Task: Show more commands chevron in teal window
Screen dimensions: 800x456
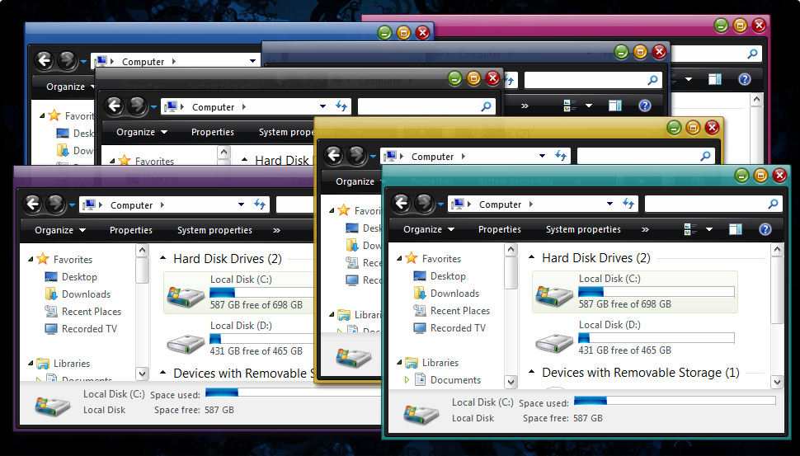Action: [645, 229]
